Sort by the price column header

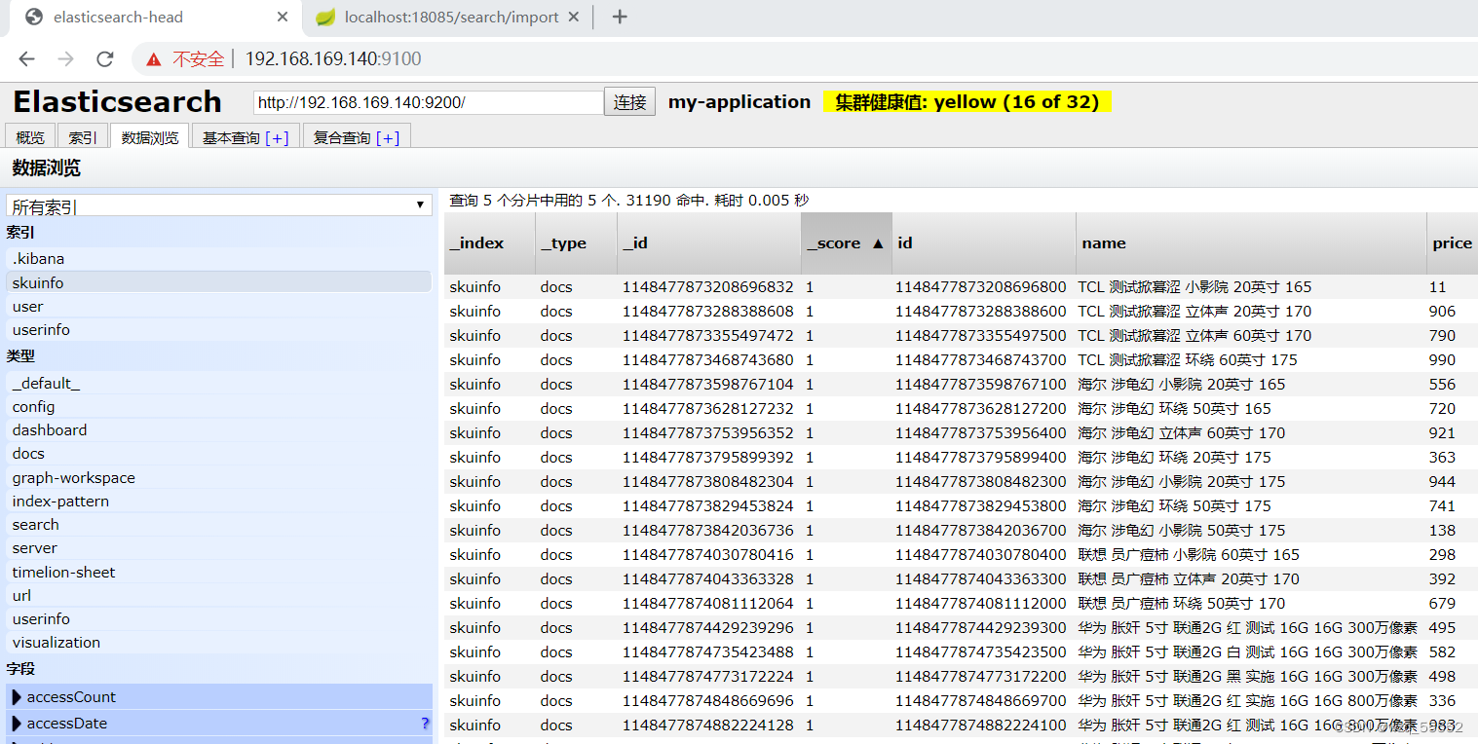coord(1452,243)
